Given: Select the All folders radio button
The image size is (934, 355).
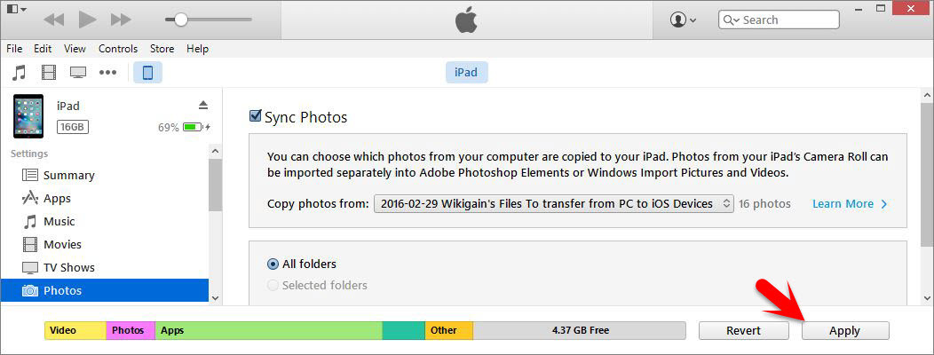Looking at the screenshot, I should coord(273,264).
